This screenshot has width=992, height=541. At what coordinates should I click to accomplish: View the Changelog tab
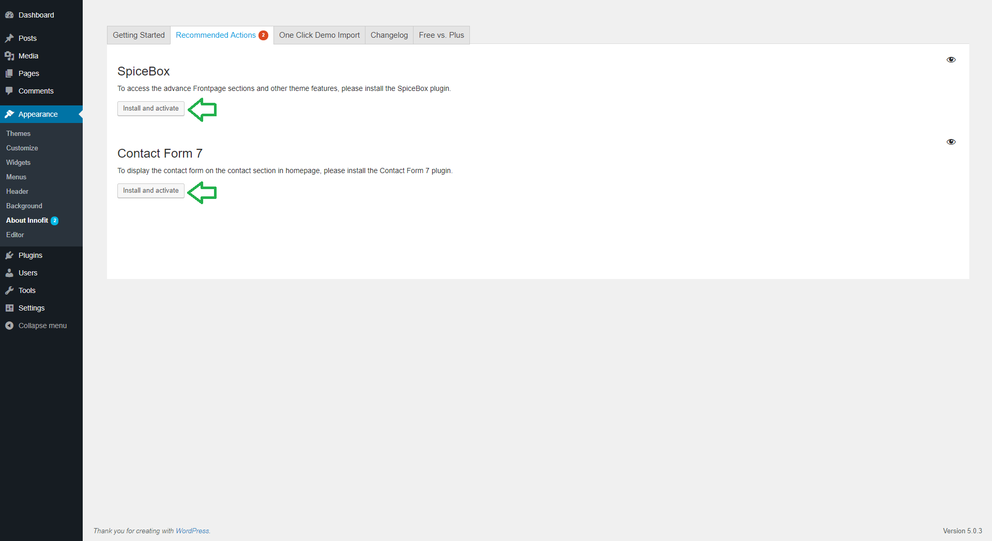(x=389, y=35)
